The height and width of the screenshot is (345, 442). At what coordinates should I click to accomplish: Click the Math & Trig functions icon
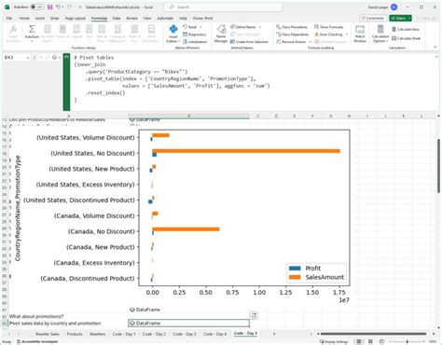coord(134,29)
